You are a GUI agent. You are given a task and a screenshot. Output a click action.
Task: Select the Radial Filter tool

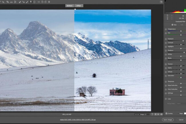34,2
